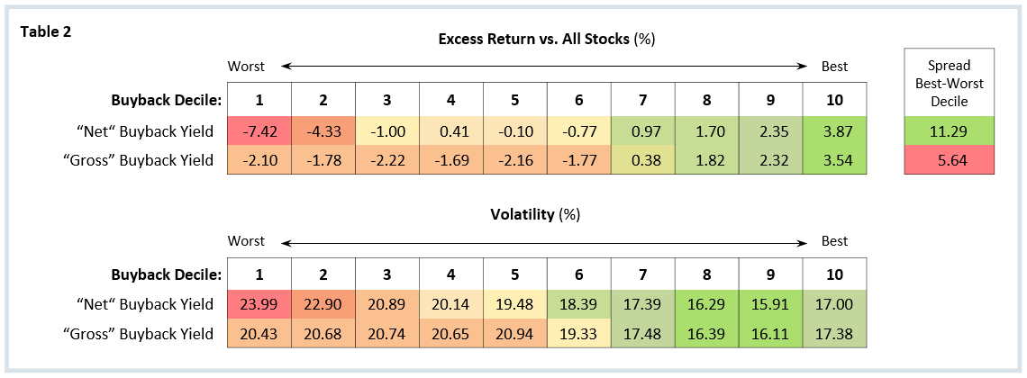Select the Spread Best-Worst Decile header box

949,83
